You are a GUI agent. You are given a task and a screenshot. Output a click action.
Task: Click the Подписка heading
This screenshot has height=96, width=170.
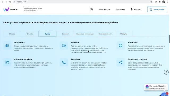pyautogui.click(x=19, y=42)
